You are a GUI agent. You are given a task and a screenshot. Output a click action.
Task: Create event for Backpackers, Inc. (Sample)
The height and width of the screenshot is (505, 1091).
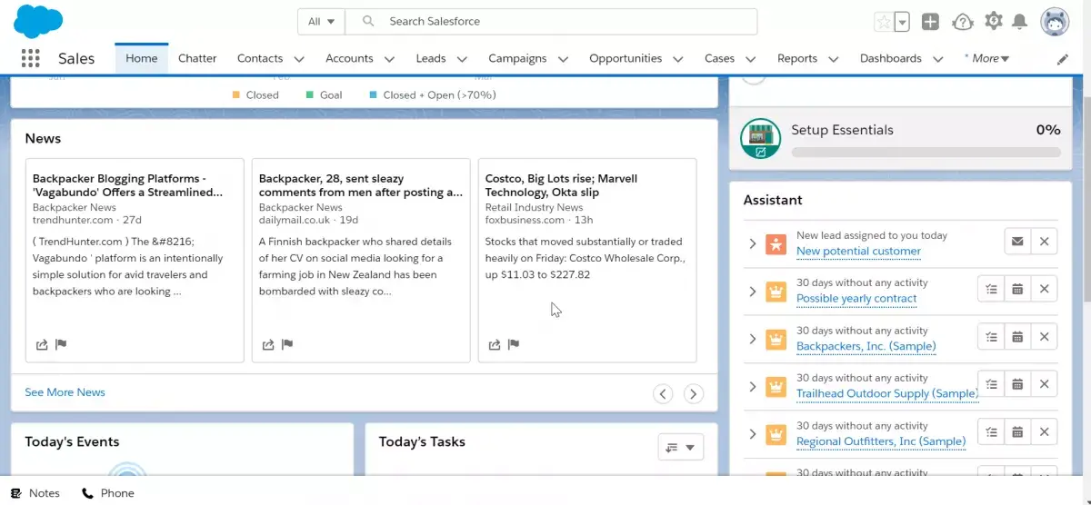1018,336
